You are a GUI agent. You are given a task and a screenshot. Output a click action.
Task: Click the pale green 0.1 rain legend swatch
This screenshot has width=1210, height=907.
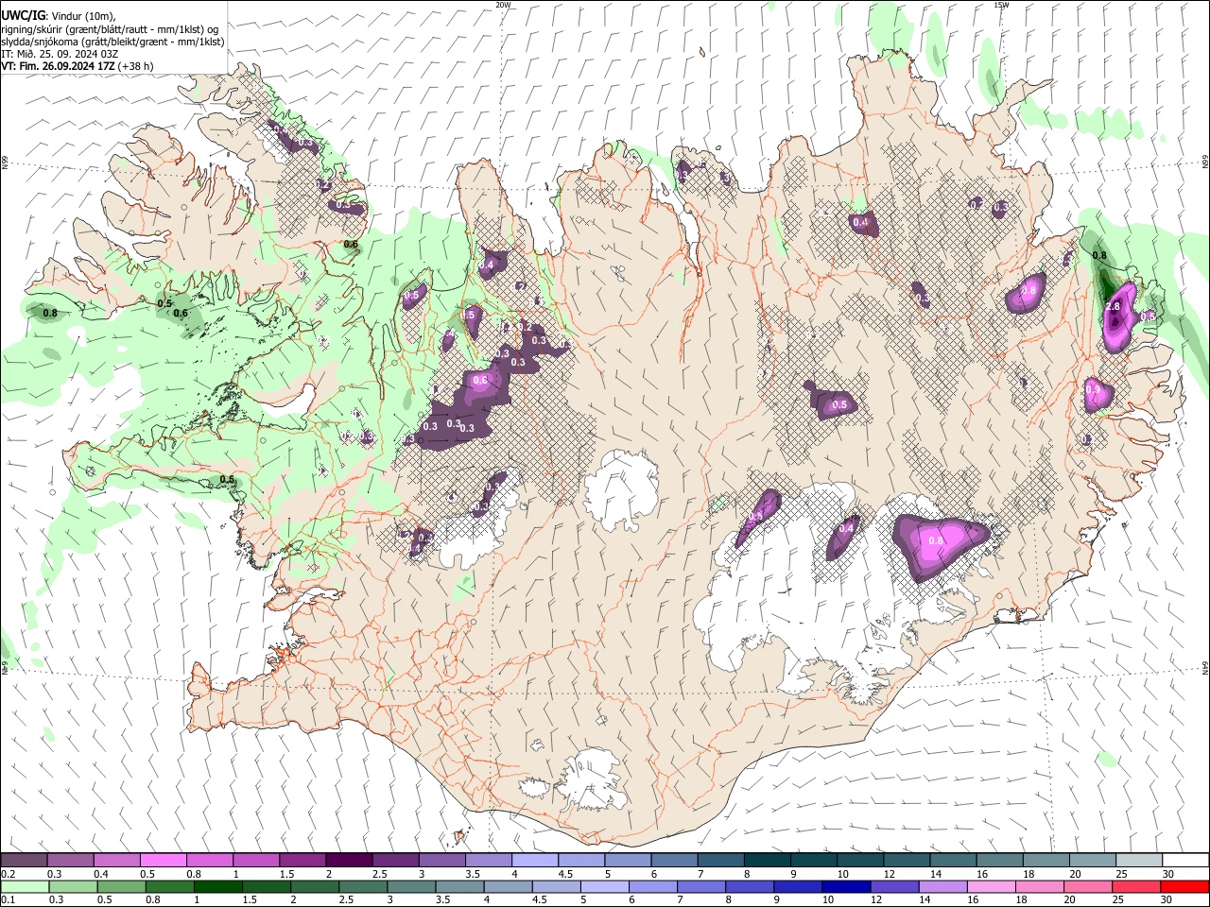pos(26,886)
